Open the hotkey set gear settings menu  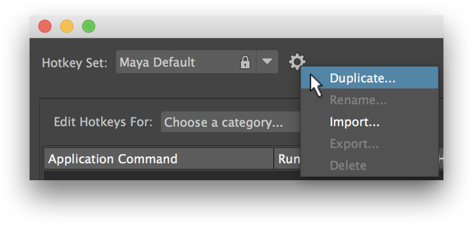tap(297, 62)
